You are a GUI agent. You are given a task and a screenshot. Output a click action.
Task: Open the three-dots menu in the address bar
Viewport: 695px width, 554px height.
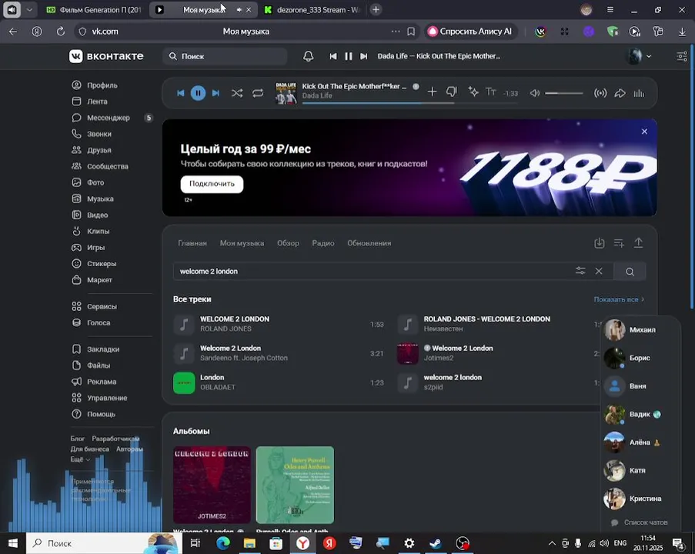(396, 32)
